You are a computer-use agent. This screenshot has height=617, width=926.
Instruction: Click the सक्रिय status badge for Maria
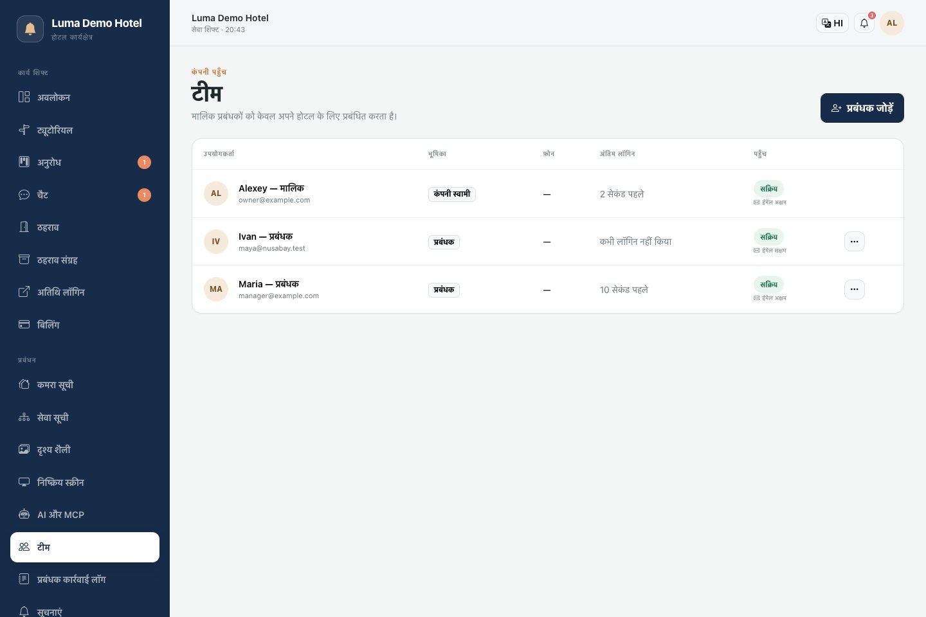[x=768, y=285]
